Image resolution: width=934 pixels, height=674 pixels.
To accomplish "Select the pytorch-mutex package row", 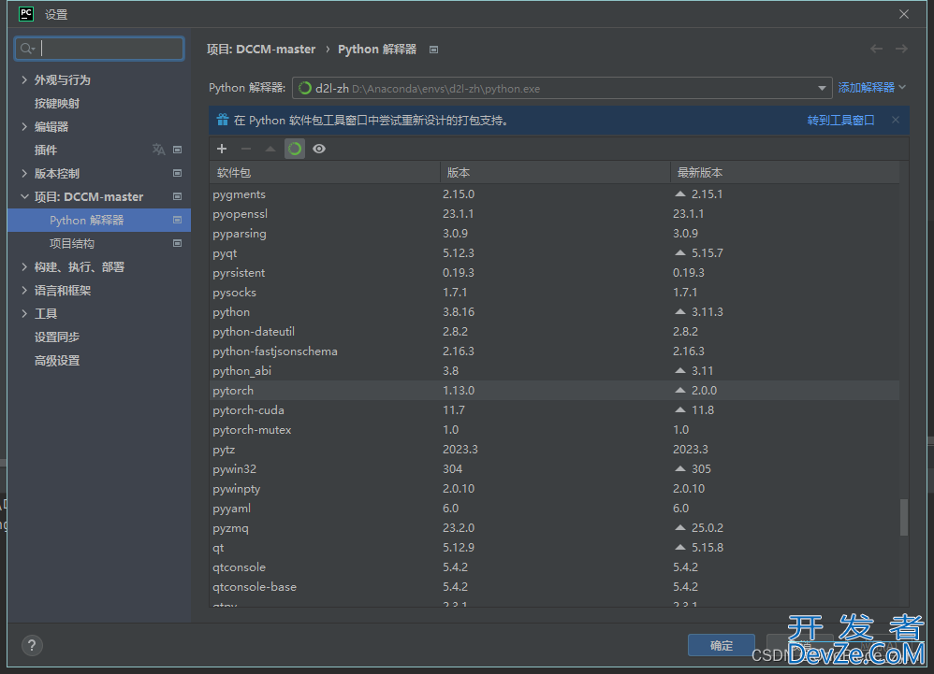I will click(555, 429).
